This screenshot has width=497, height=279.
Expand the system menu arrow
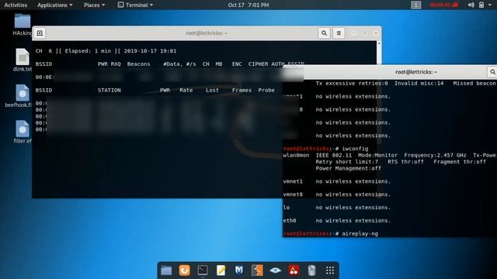[490, 5]
